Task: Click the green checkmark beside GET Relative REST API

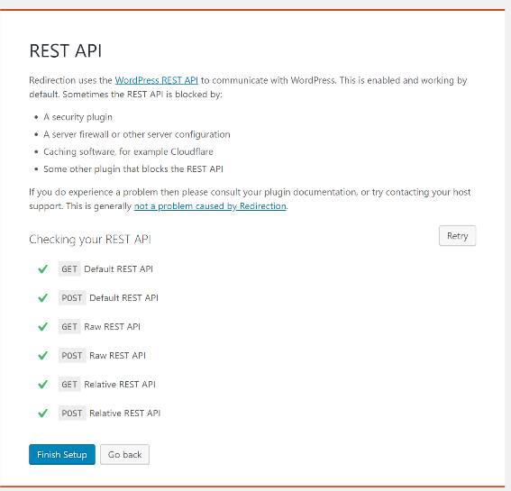Action: (42, 384)
